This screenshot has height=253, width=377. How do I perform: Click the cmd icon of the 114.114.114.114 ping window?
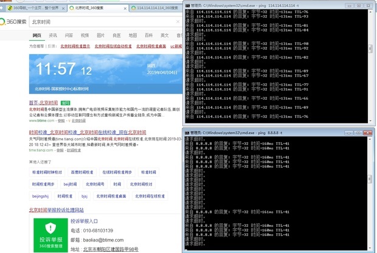tap(187, 5)
